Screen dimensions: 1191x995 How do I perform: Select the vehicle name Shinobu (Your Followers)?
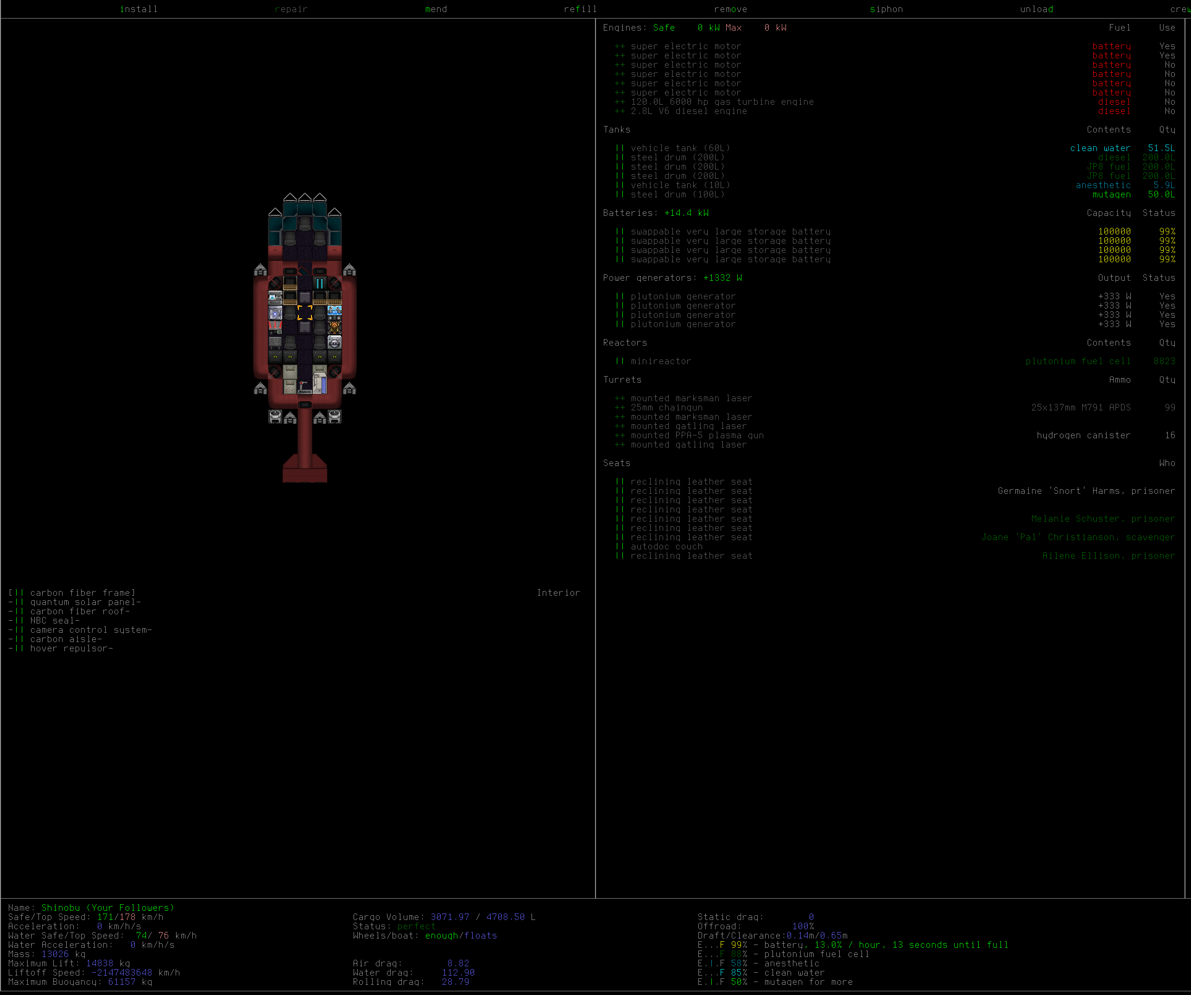coord(108,908)
